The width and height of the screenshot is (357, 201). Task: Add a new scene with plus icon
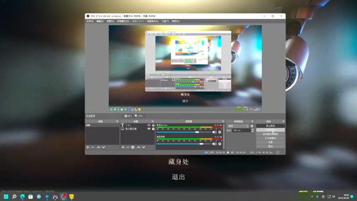point(87,147)
